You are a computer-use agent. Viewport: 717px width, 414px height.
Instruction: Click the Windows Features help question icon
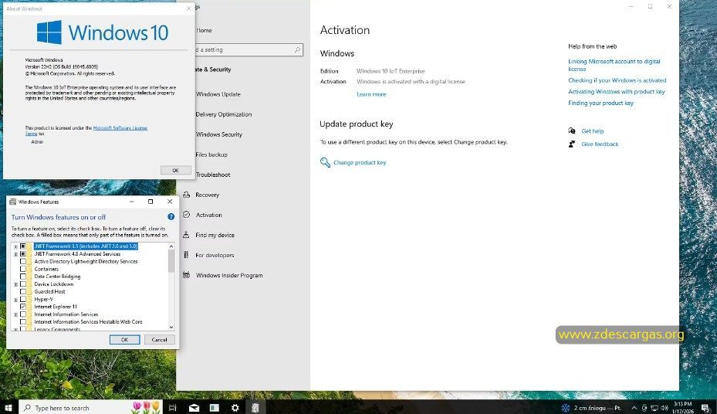(x=171, y=217)
